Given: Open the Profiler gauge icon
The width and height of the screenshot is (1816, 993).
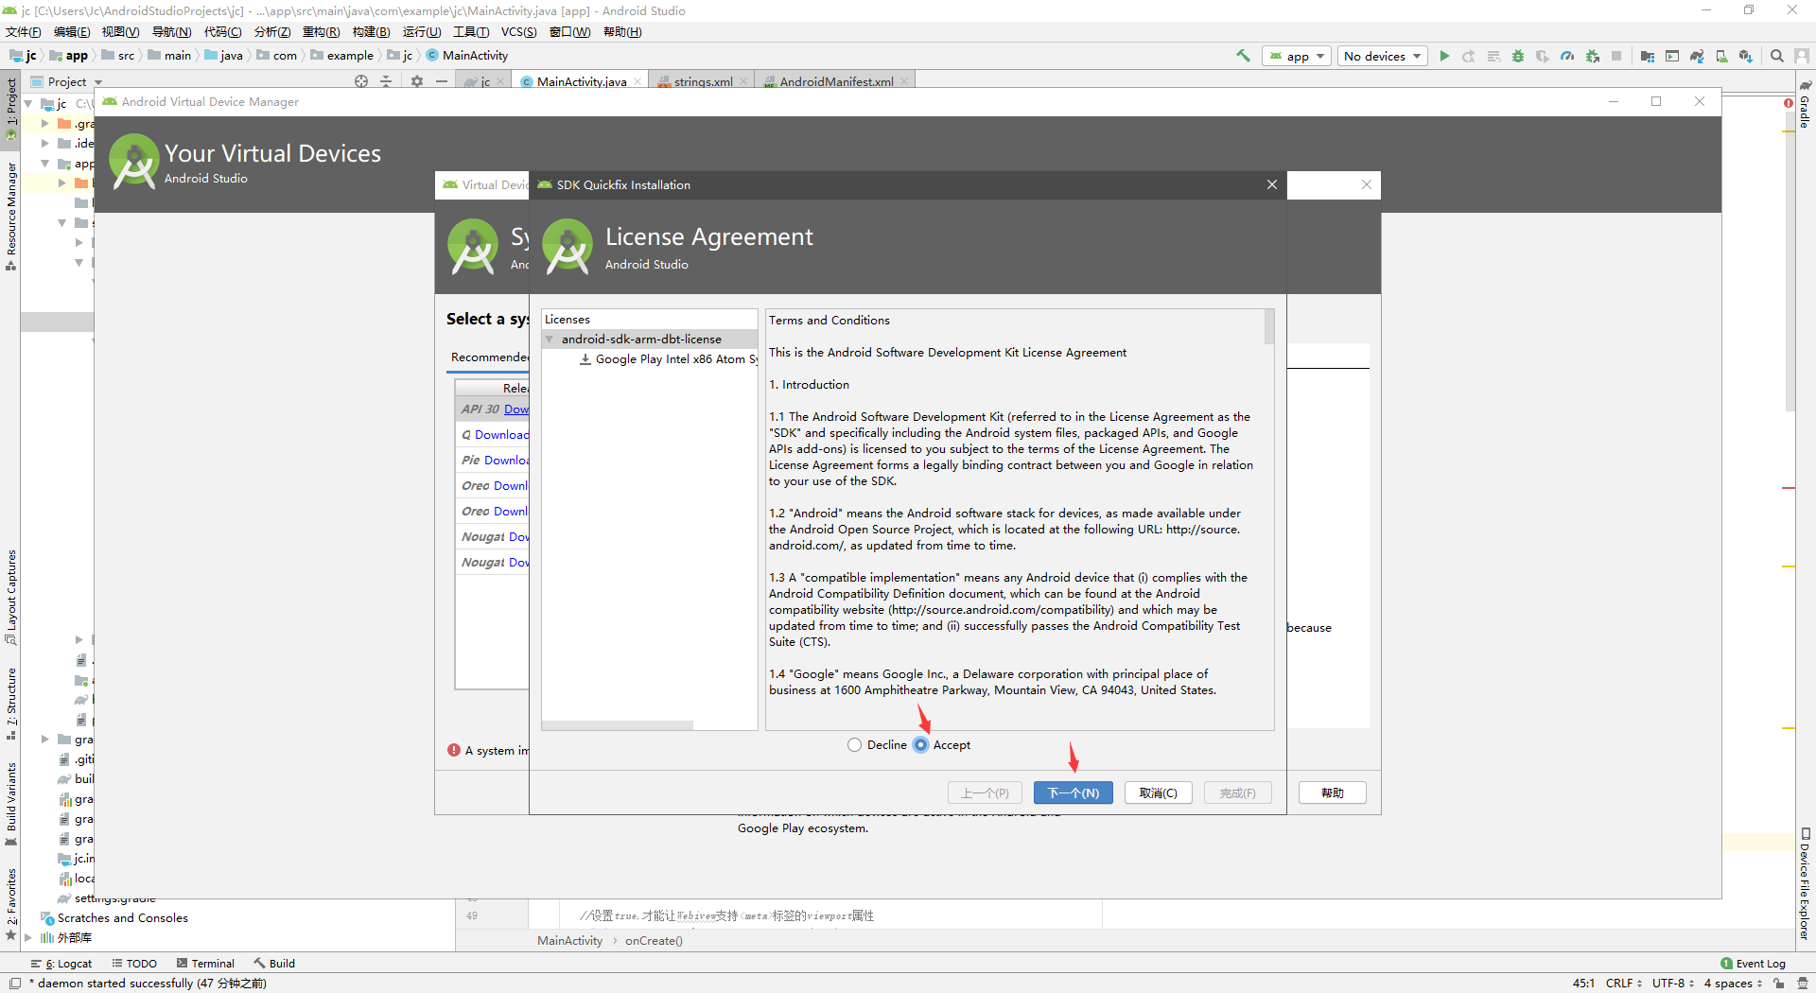Looking at the screenshot, I should (x=1567, y=56).
